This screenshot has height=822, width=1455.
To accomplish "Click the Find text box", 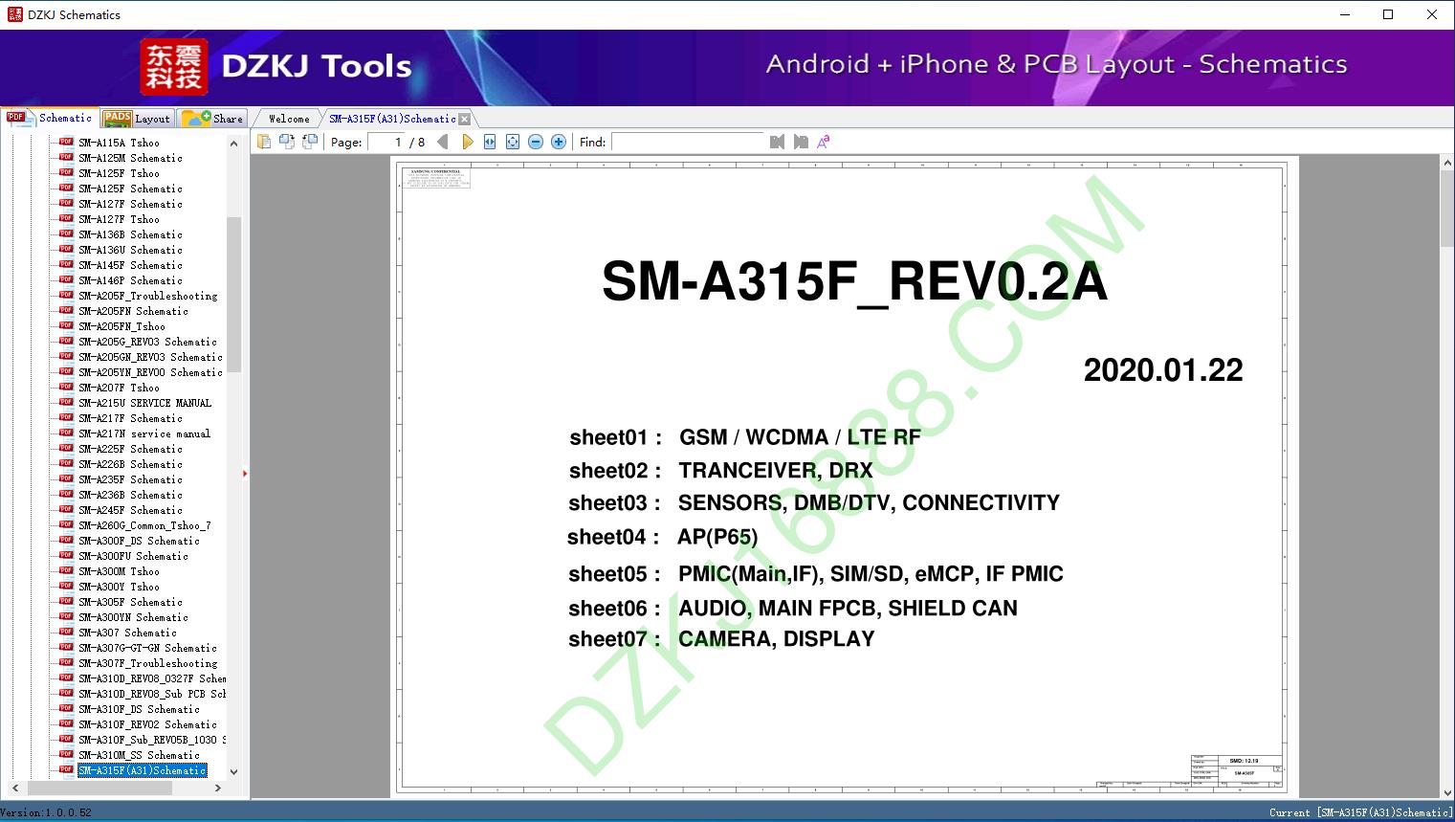I will pos(688,142).
